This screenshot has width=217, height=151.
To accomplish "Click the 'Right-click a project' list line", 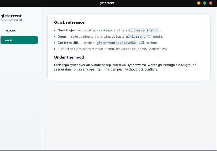I will [112, 49].
